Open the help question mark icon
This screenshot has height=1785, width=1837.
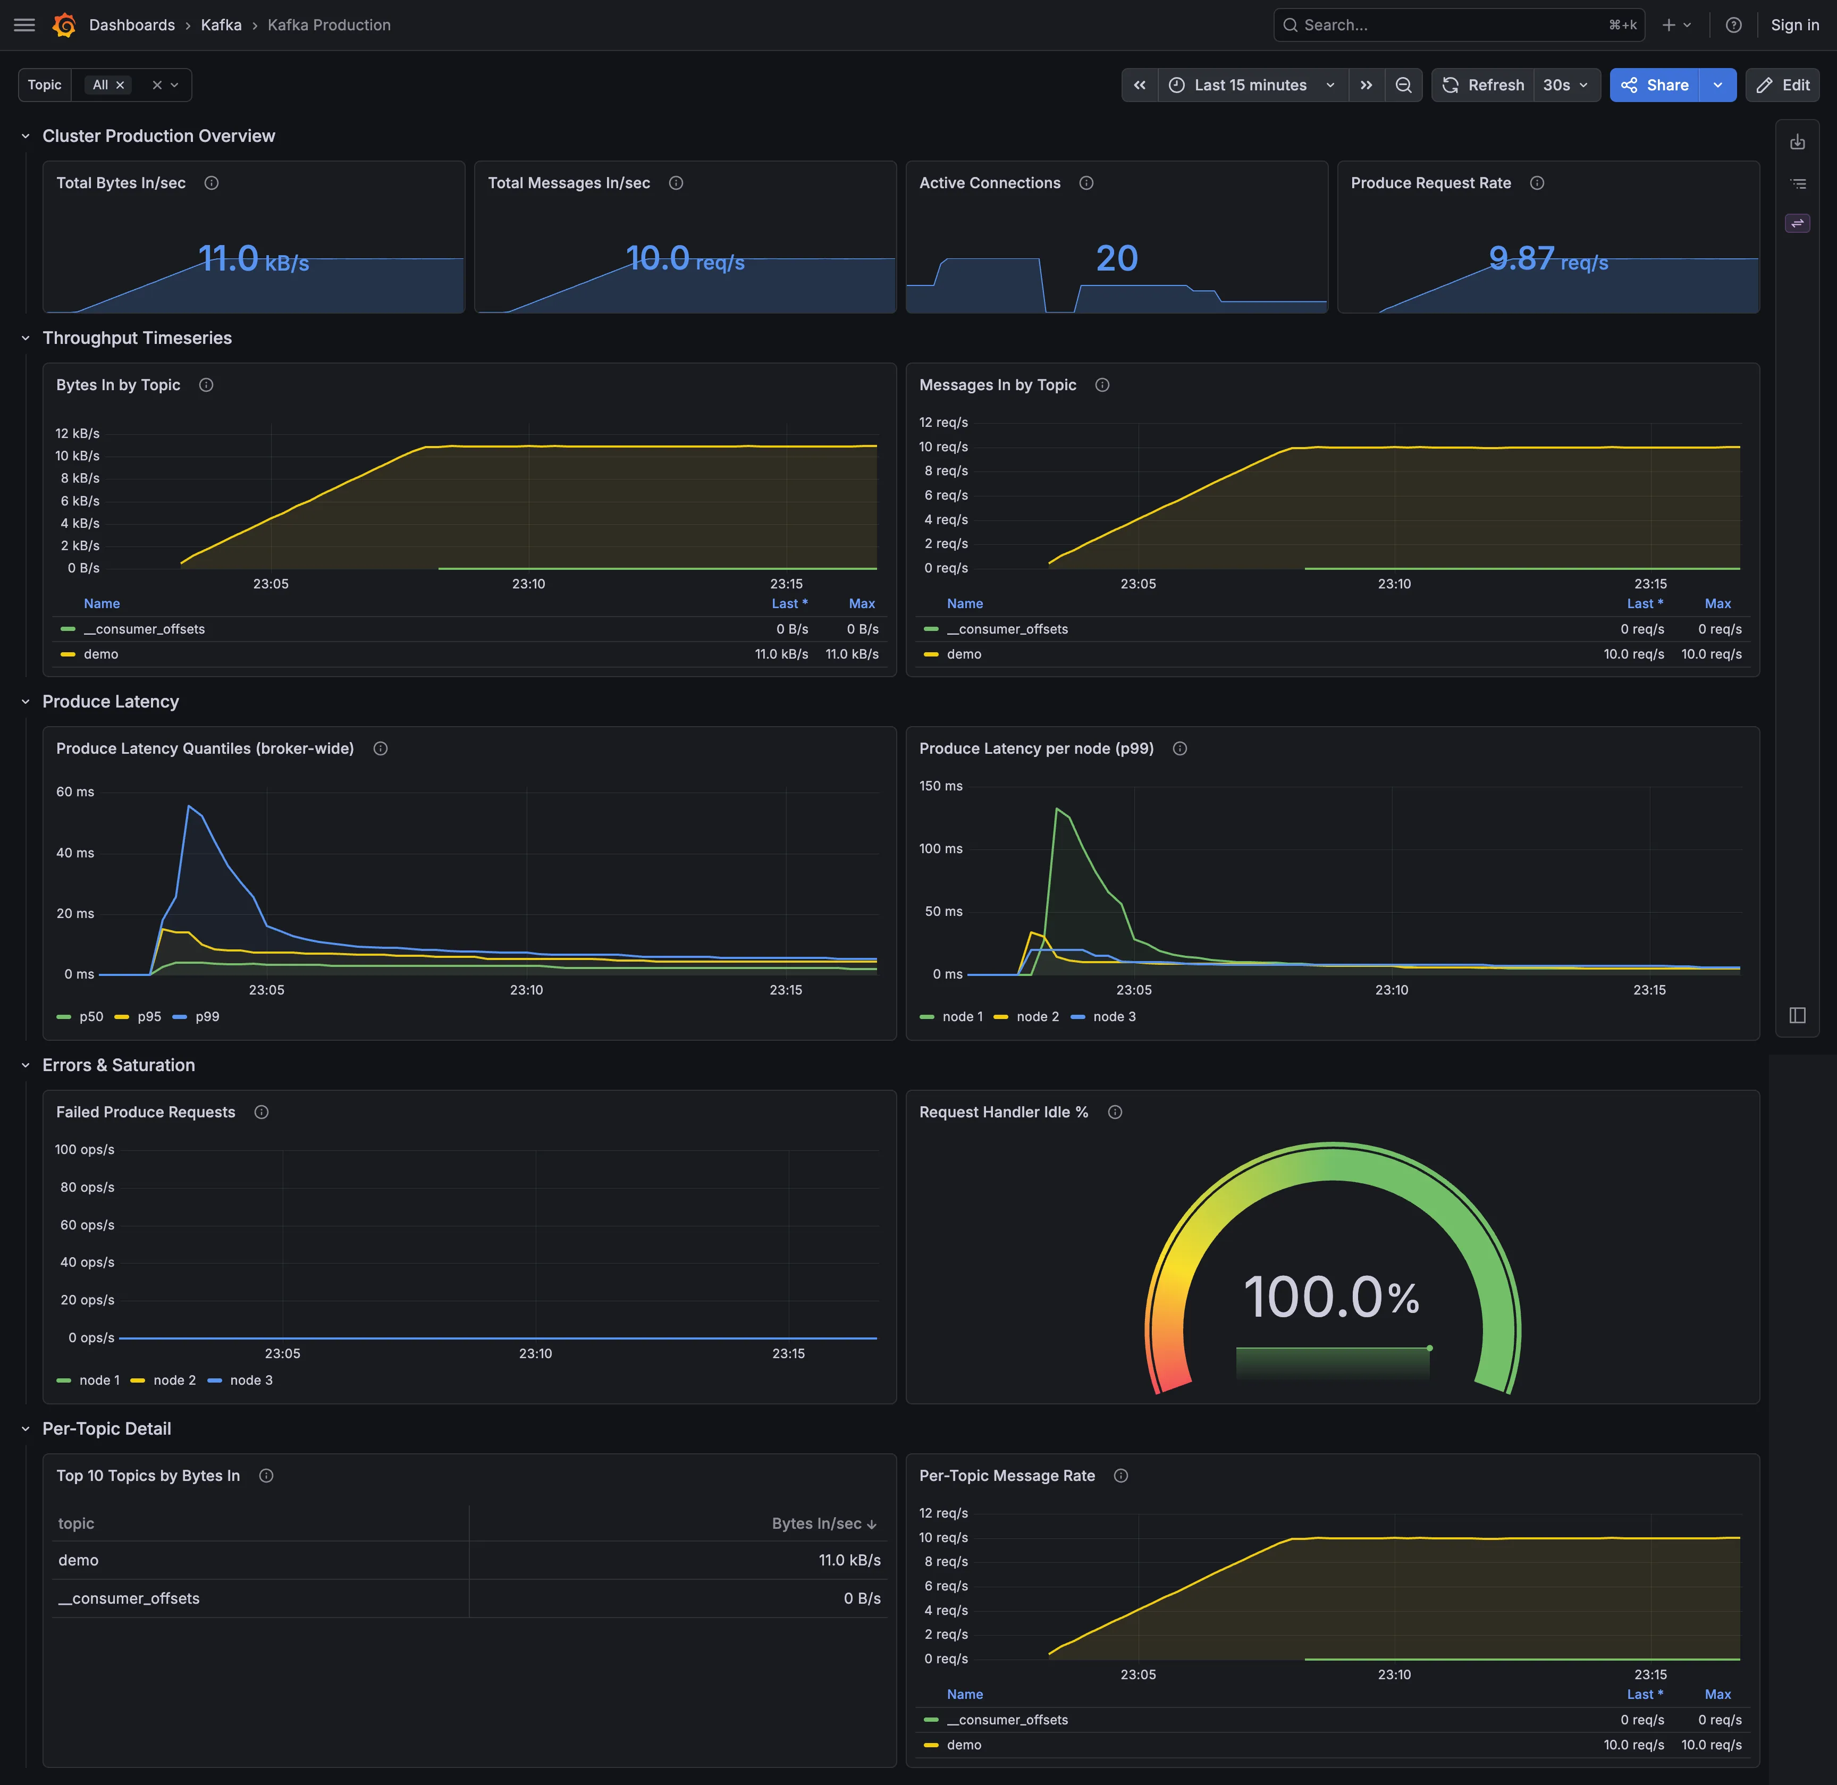coord(1733,26)
